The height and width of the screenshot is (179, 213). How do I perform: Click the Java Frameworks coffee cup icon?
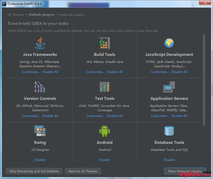[x=40, y=43]
